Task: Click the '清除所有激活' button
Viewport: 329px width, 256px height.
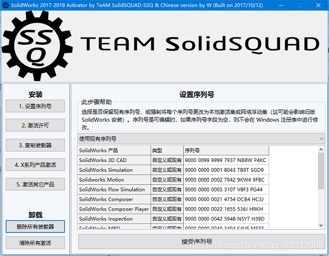Action: [x=35, y=243]
